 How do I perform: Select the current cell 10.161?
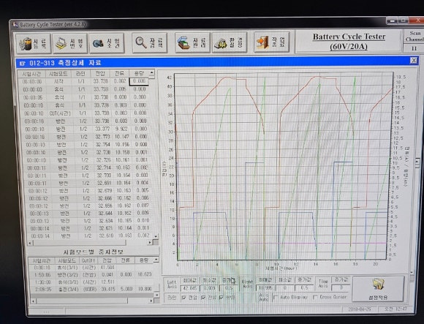(x=123, y=160)
